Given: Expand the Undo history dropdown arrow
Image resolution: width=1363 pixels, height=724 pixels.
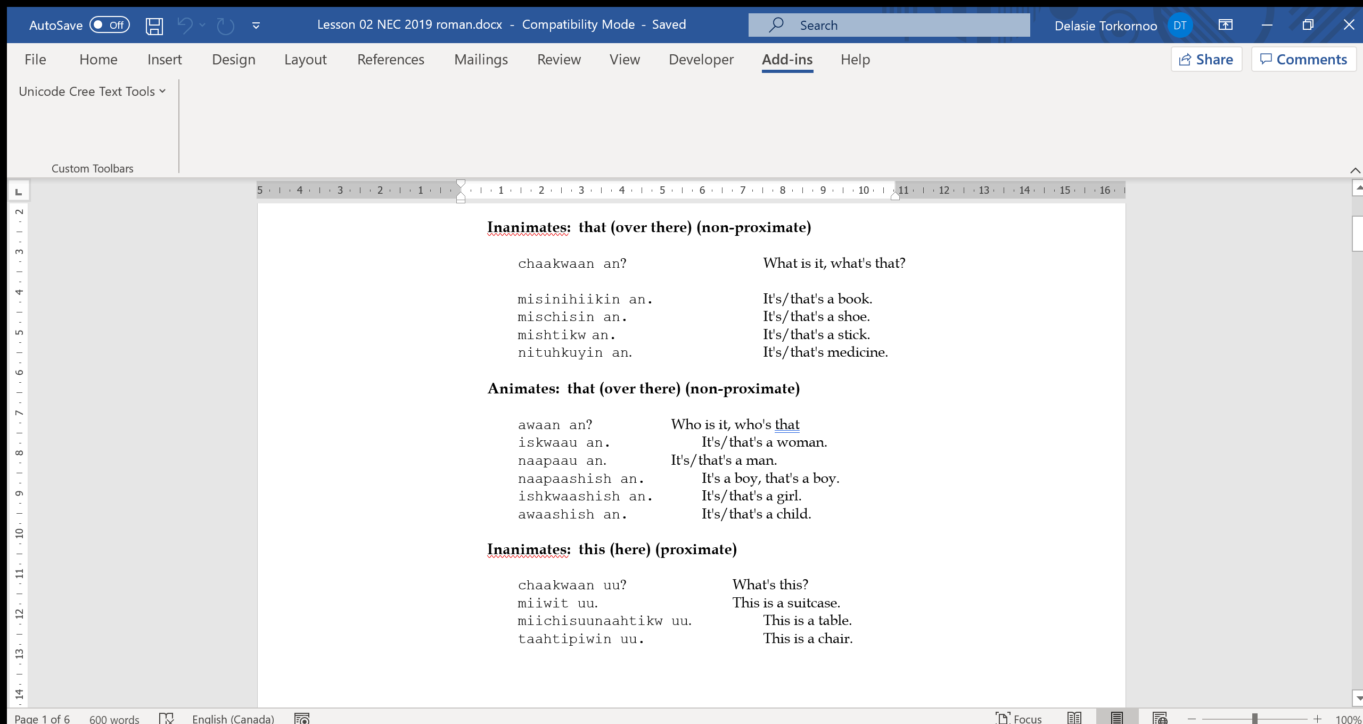Looking at the screenshot, I should (x=202, y=25).
